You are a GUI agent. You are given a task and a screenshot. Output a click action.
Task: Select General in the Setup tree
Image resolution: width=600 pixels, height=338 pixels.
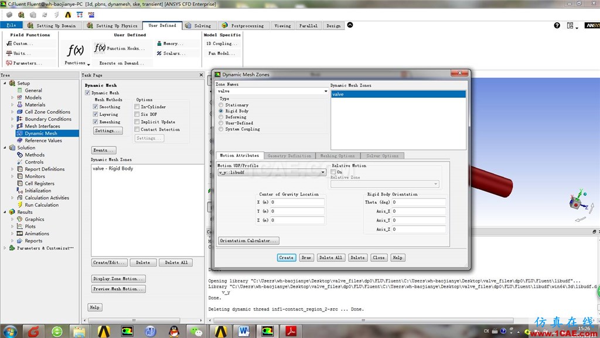point(33,90)
